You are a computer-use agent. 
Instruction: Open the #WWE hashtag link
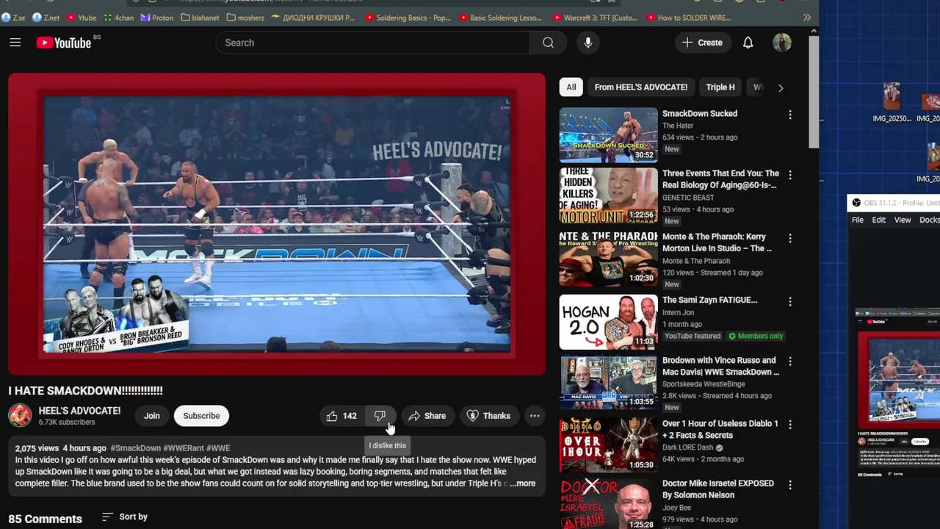pos(218,448)
